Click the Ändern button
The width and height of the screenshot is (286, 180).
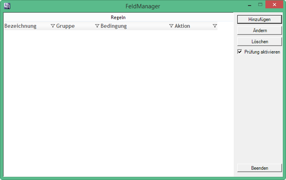[259, 31]
